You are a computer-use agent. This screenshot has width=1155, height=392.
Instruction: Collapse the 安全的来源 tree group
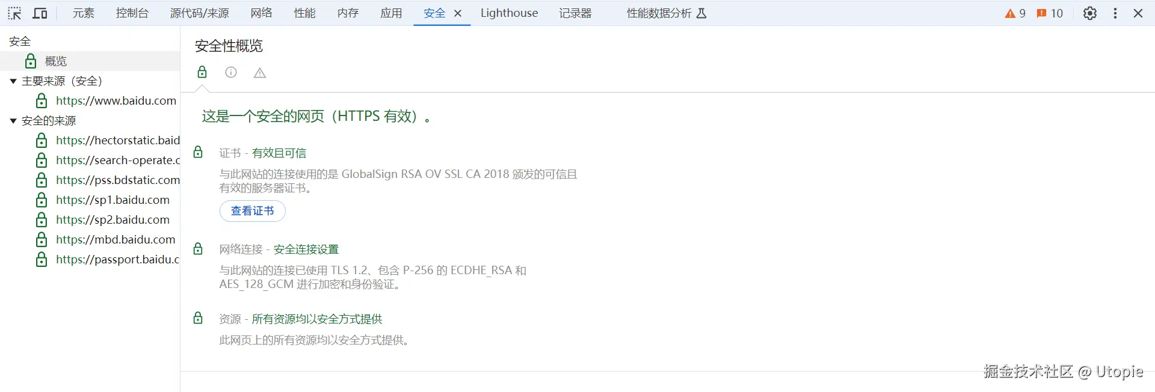[x=13, y=121]
